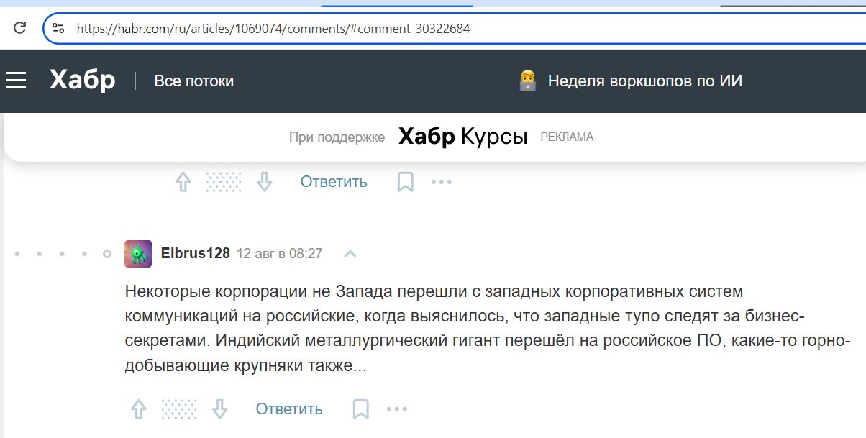The image size is (866, 438).
Task: Show the upper comment's hidden rating score
Action: 224,182
